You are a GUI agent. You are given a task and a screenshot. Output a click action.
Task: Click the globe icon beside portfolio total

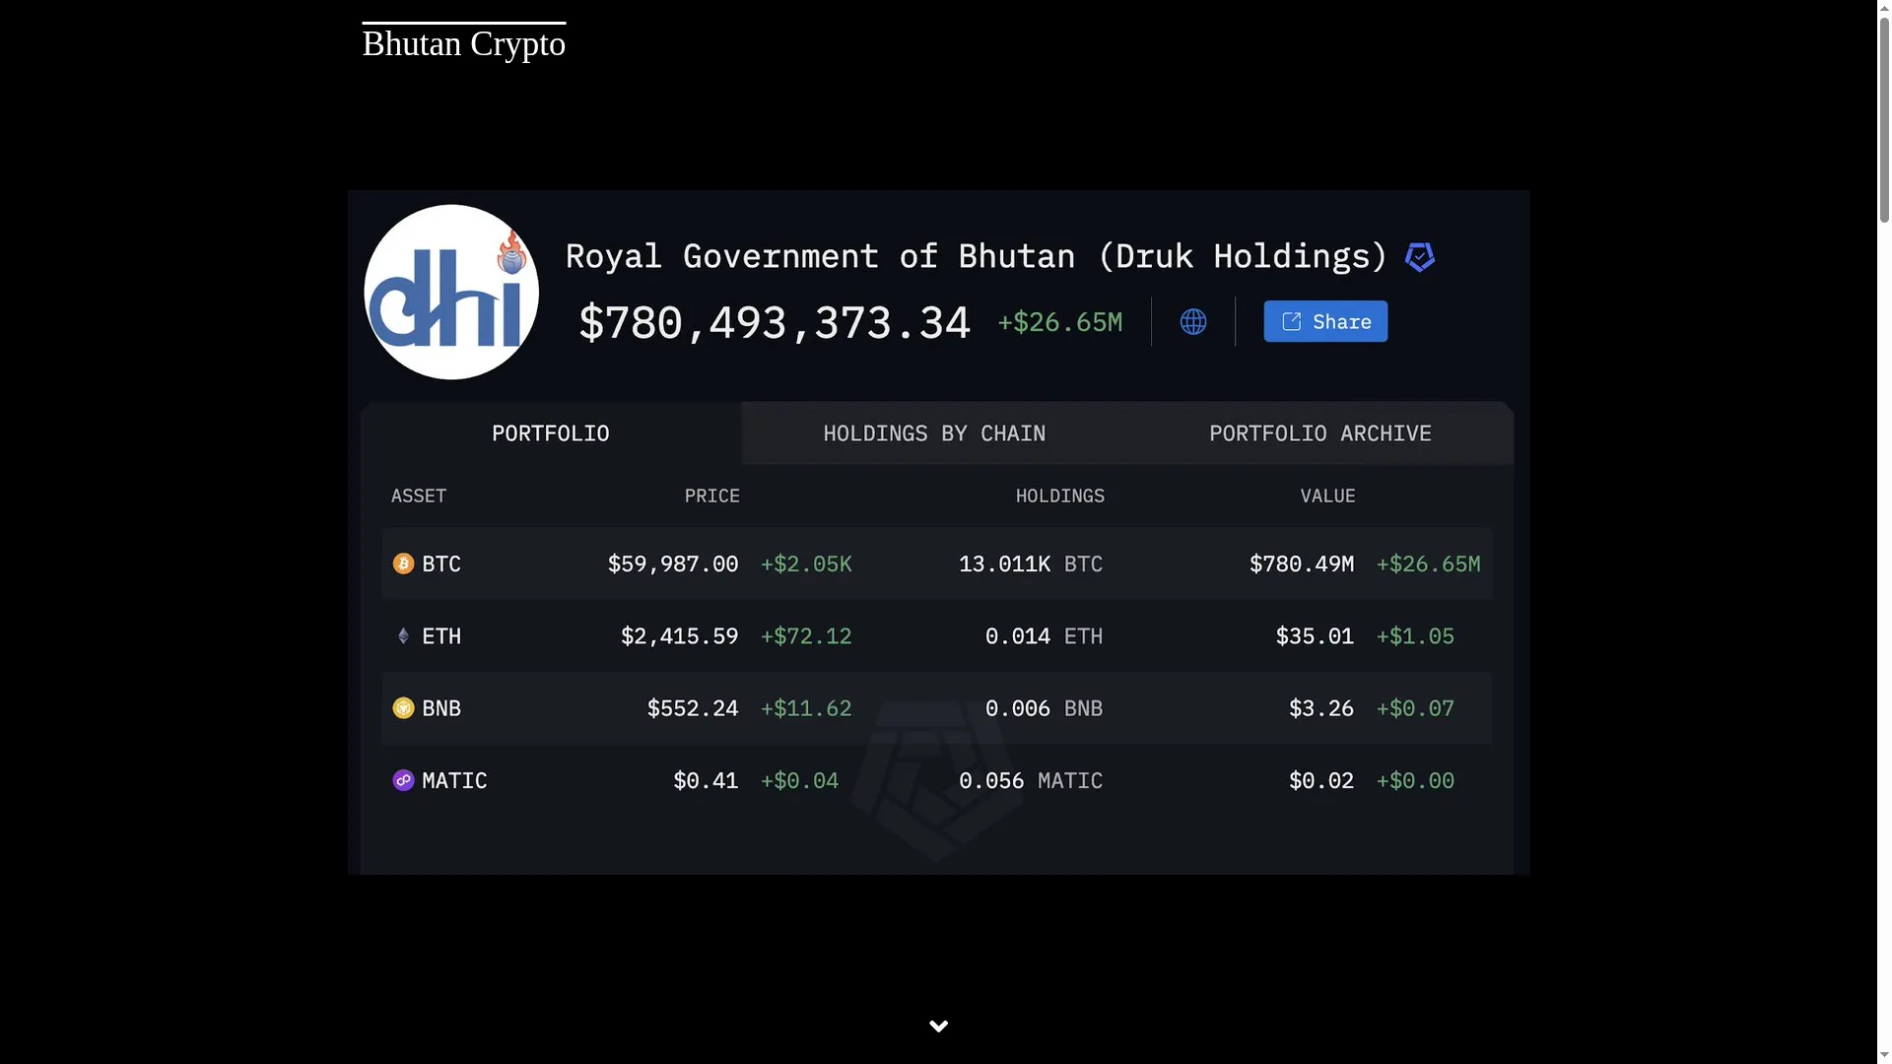coord(1193,321)
